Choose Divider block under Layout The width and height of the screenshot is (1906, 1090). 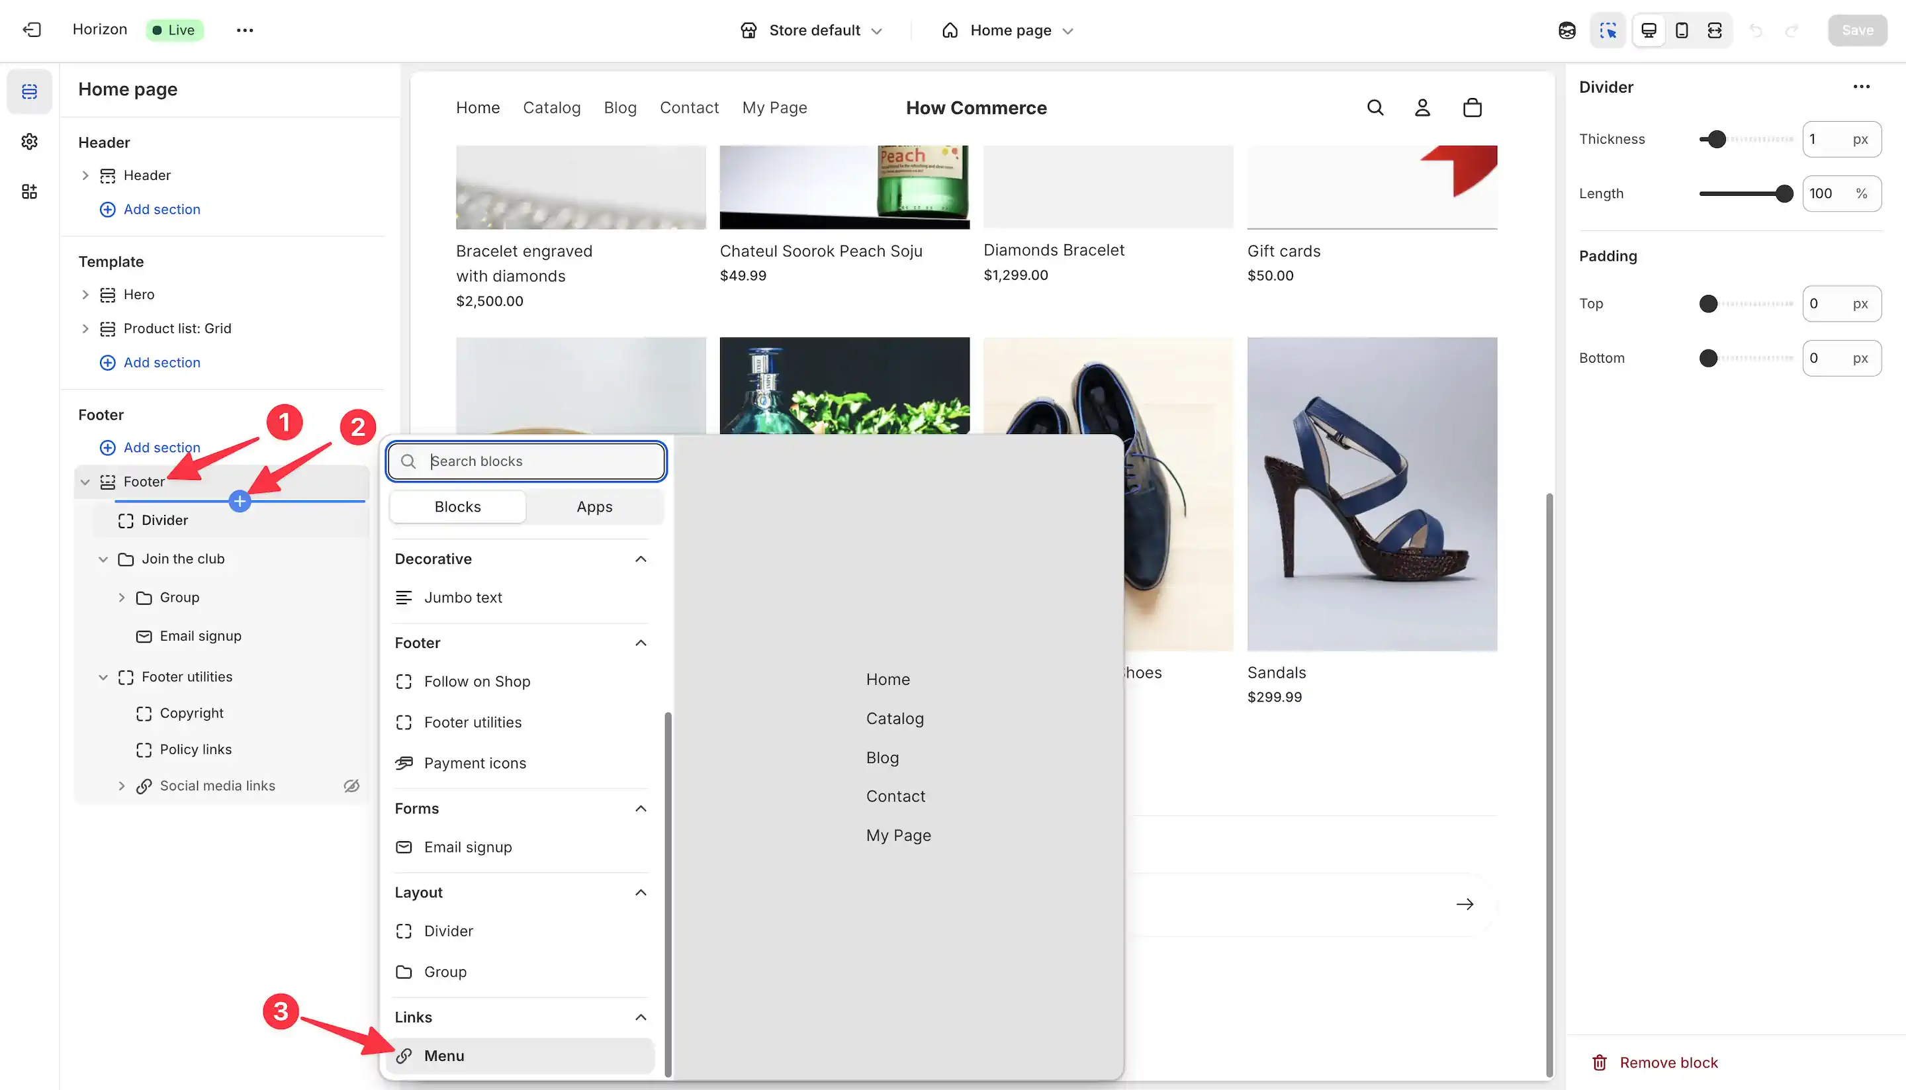[x=521, y=931]
